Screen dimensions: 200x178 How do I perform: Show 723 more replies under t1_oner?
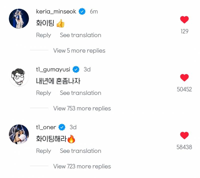coord(81,166)
